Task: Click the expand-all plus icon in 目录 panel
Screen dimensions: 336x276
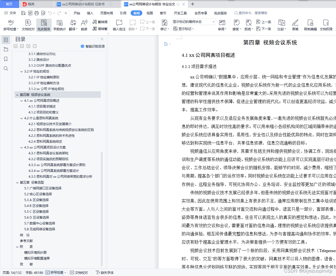Action: point(28,46)
